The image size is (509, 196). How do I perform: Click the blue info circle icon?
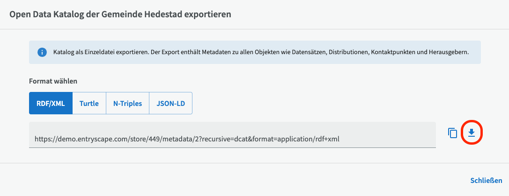pos(42,52)
